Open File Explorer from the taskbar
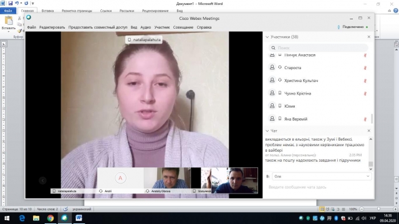Image resolution: width=399 pixels, height=224 pixels. [36, 218]
